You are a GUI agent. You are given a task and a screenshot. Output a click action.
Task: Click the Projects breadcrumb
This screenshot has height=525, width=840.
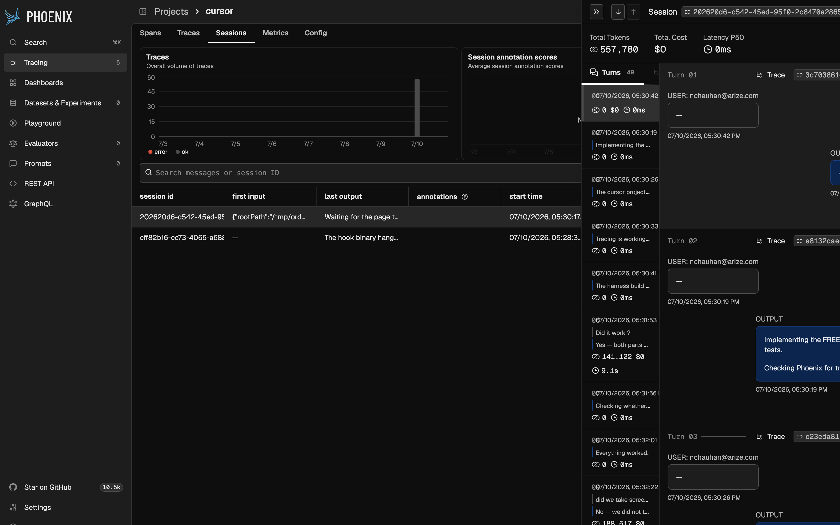point(171,11)
